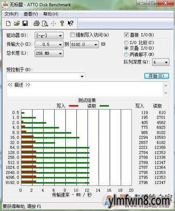Click the ATTO app icon in title bar

(5, 5)
